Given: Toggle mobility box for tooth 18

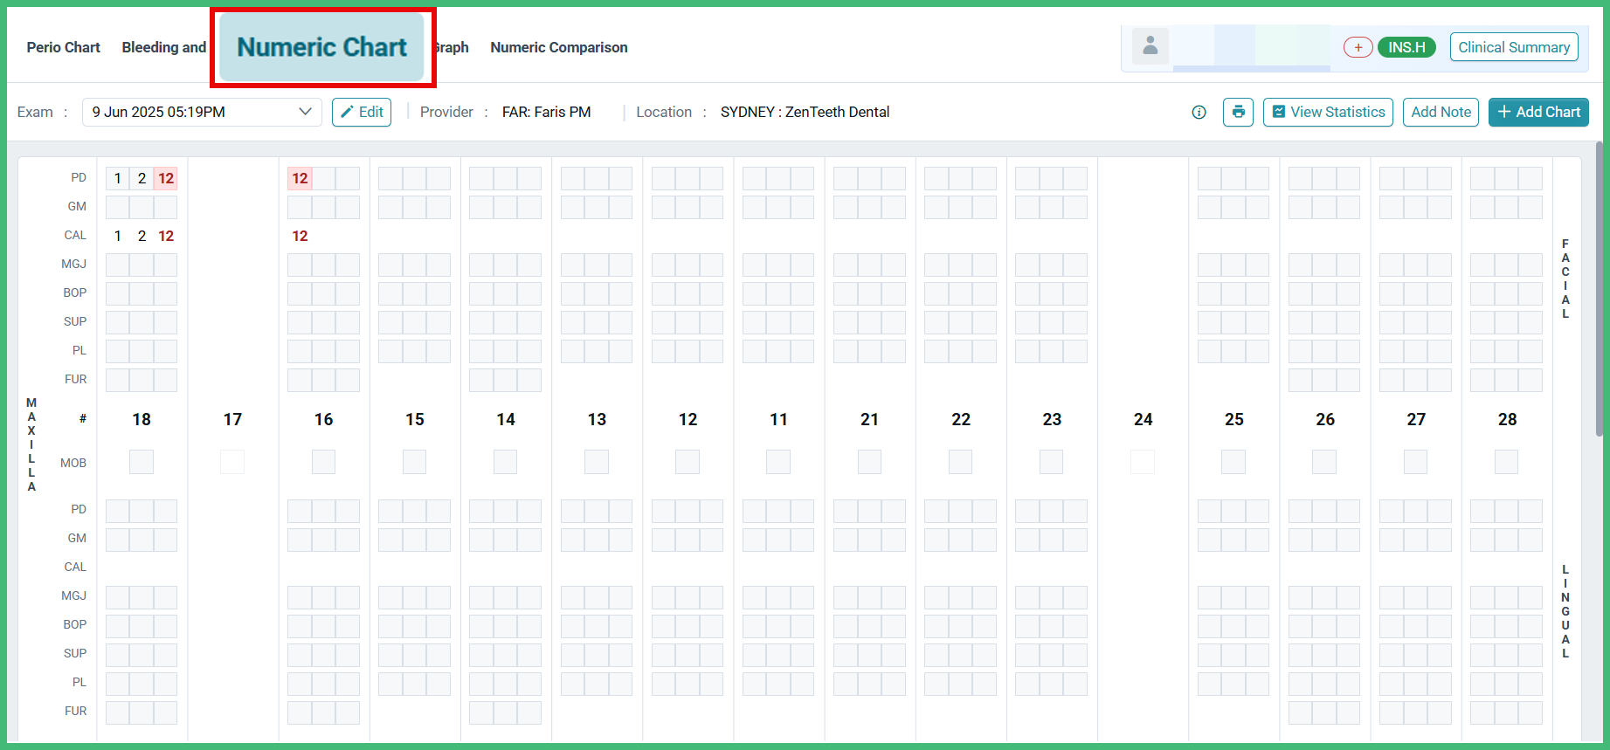Looking at the screenshot, I should [142, 462].
